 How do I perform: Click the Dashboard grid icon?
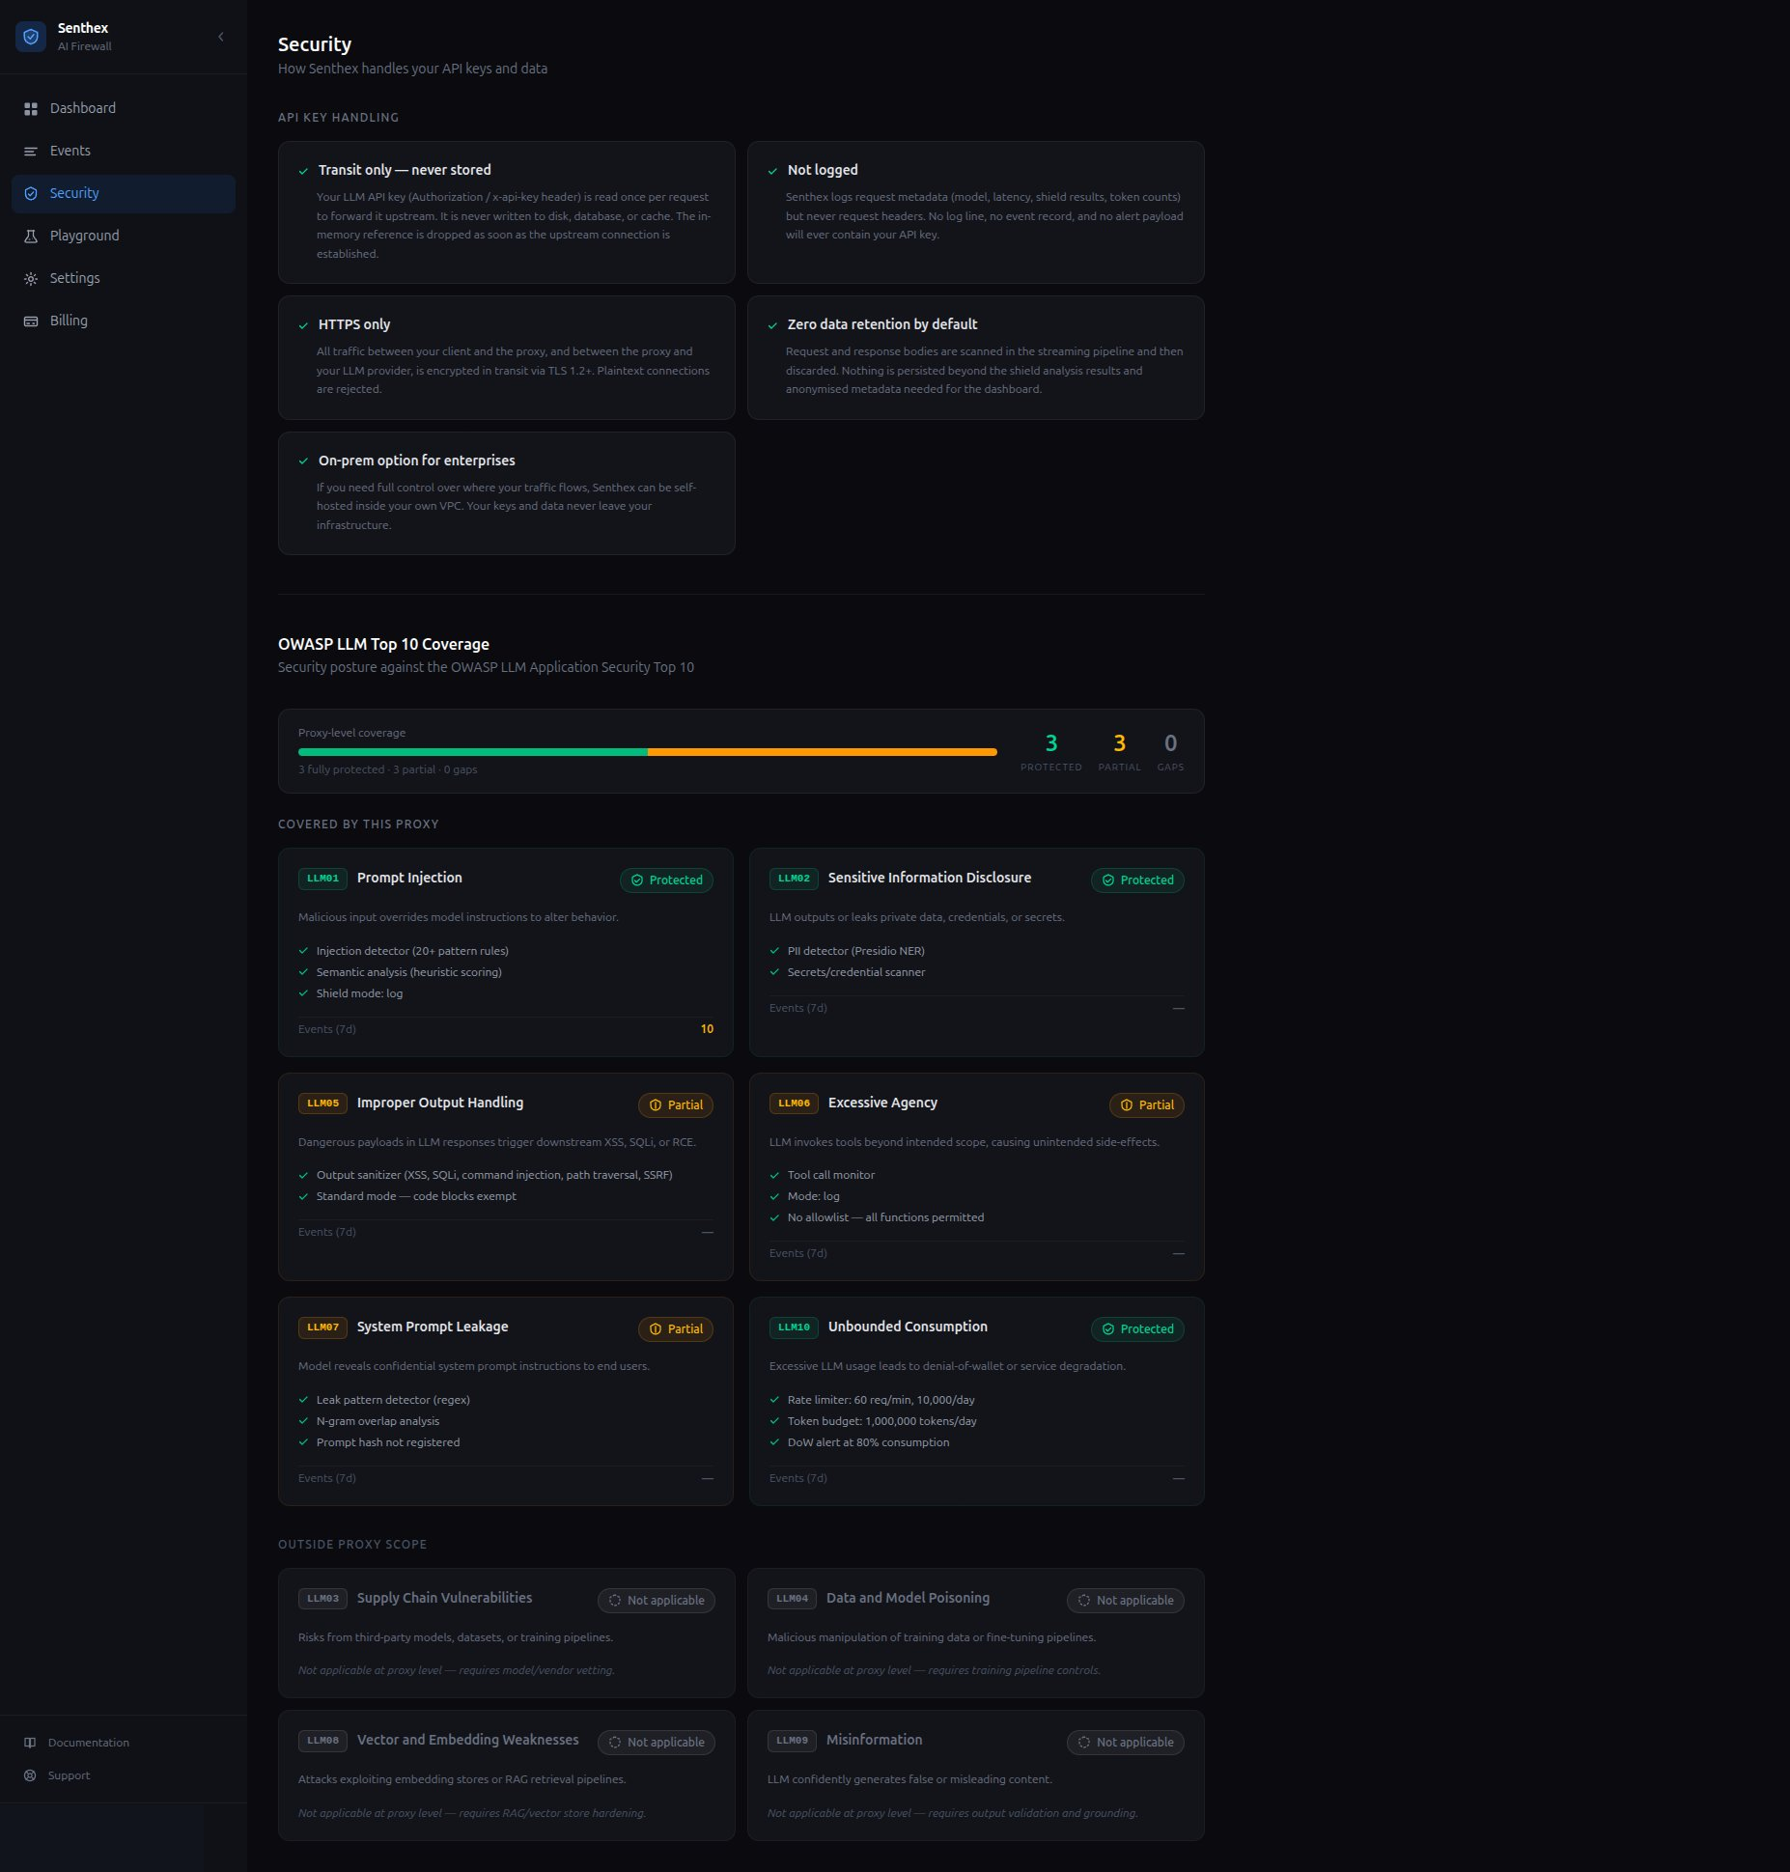pyautogui.click(x=31, y=109)
